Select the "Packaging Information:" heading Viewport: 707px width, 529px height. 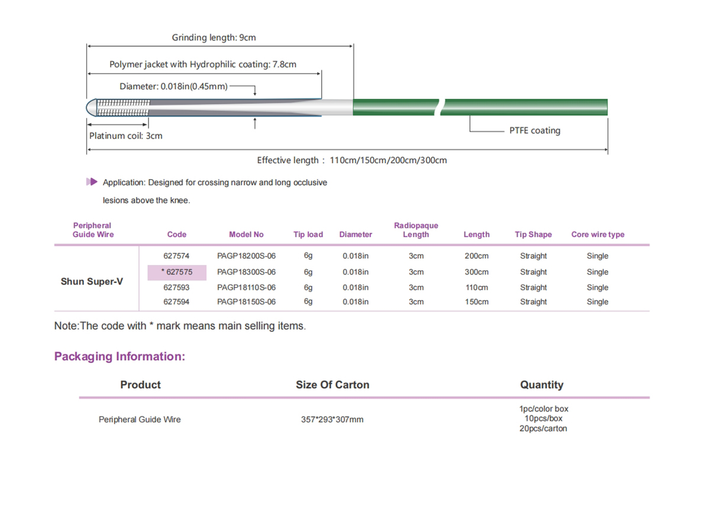click(120, 356)
